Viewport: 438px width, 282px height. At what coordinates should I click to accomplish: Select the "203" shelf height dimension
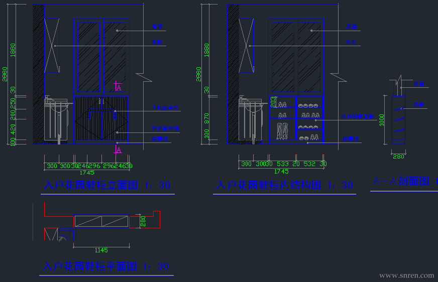click(x=273, y=102)
